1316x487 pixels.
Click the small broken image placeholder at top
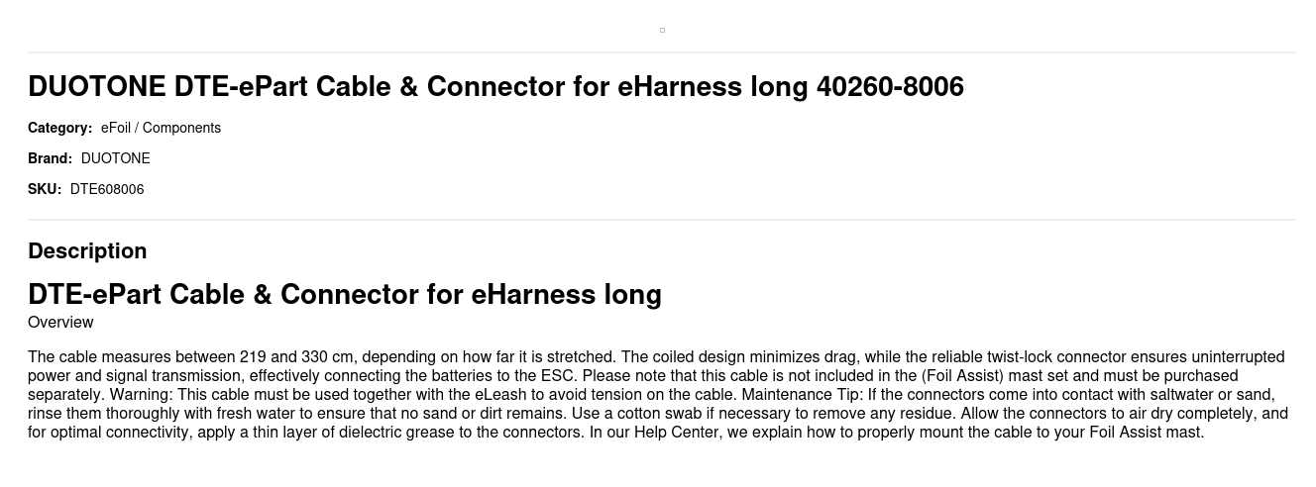click(x=662, y=30)
